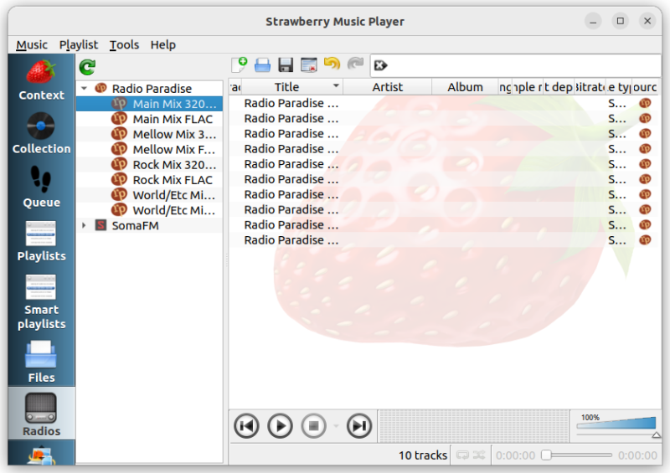Maximize the Strawberry window
The height and width of the screenshot is (473, 670).
(x=620, y=21)
